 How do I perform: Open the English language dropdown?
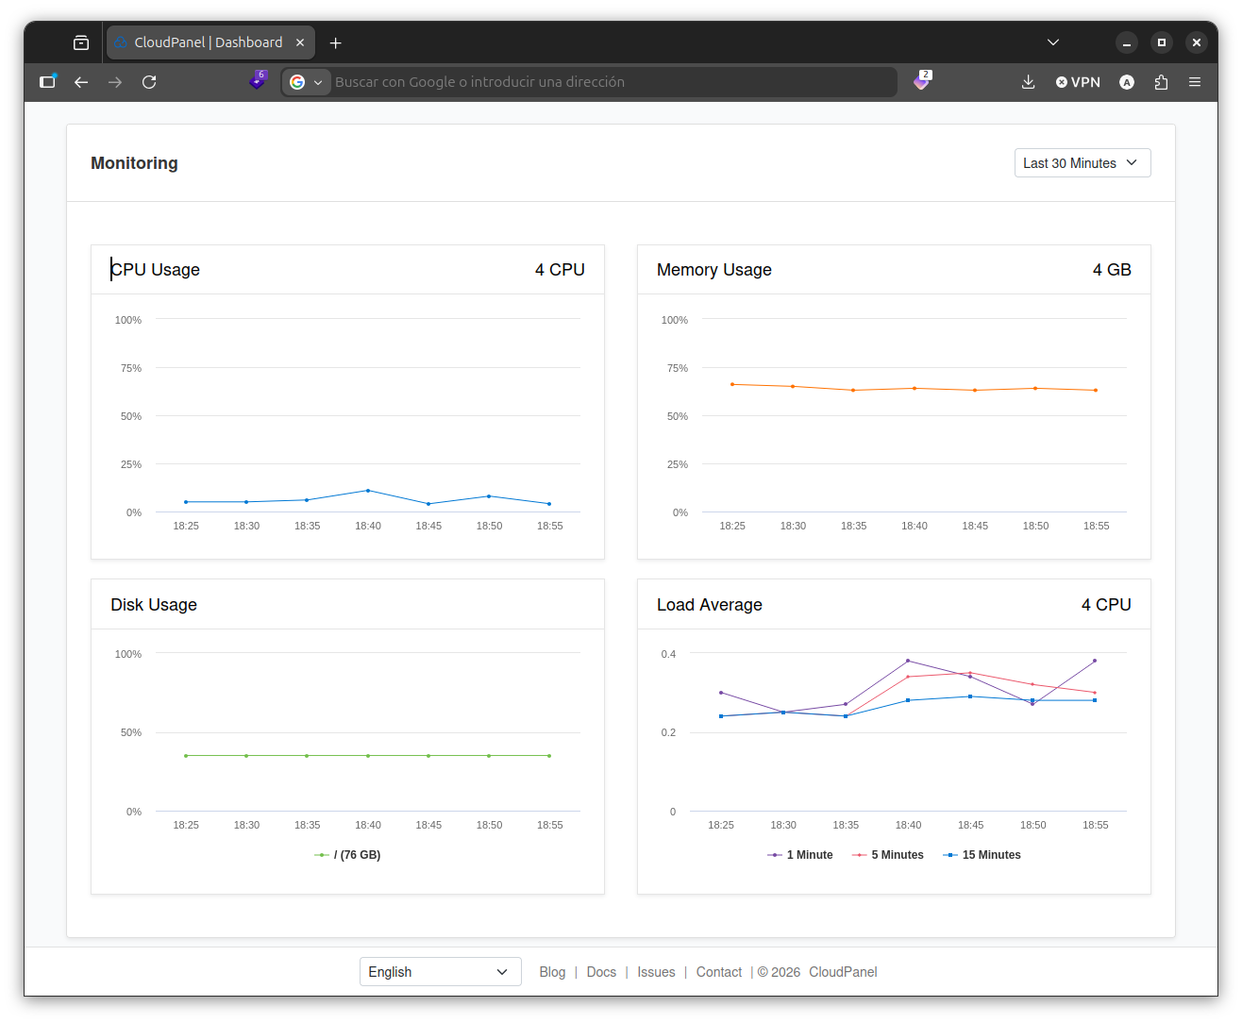440,972
